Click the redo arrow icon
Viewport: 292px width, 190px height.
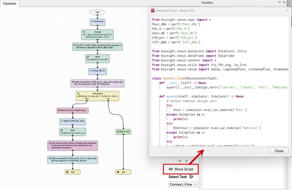[186, 161]
